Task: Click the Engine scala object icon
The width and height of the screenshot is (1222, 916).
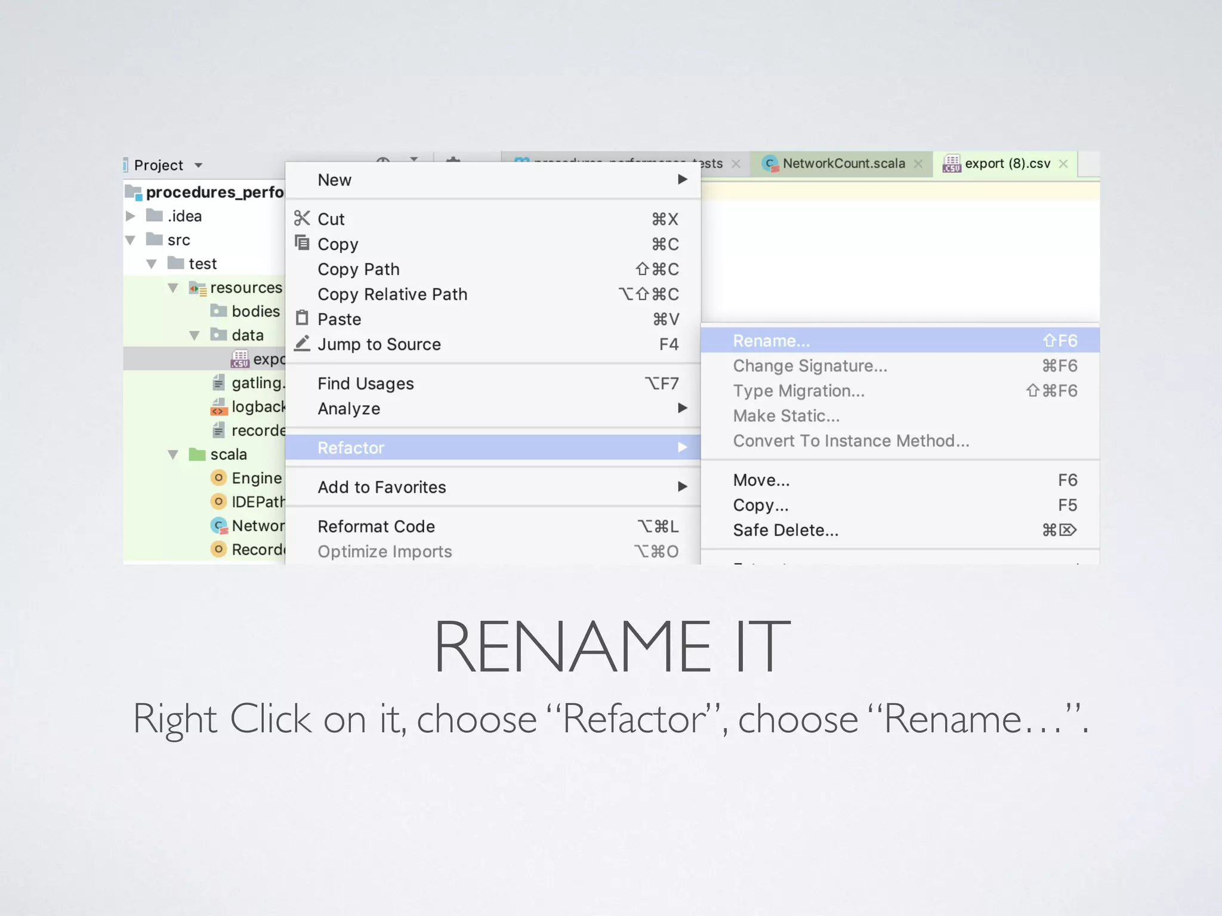Action: (x=219, y=478)
